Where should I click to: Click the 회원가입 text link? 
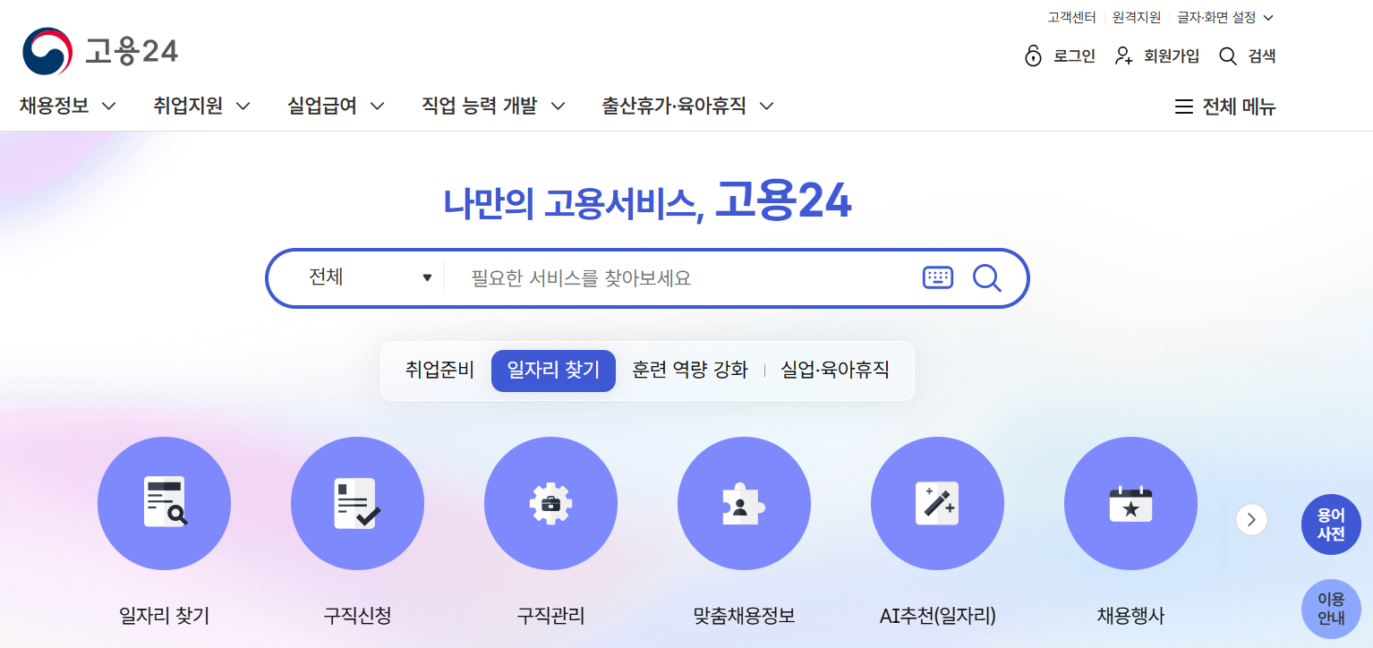(1172, 56)
